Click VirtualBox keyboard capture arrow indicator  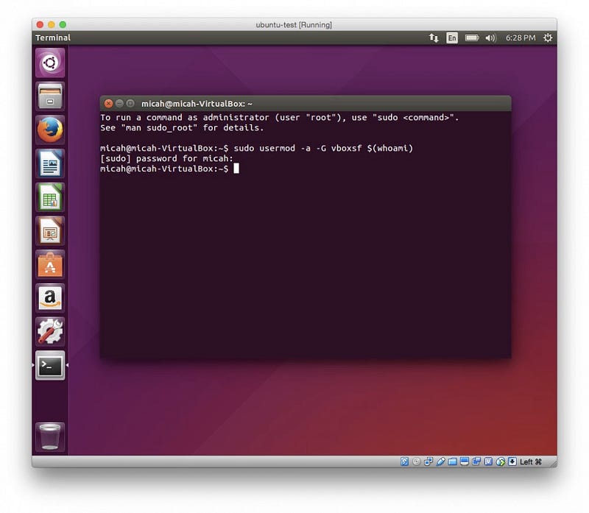(x=512, y=461)
